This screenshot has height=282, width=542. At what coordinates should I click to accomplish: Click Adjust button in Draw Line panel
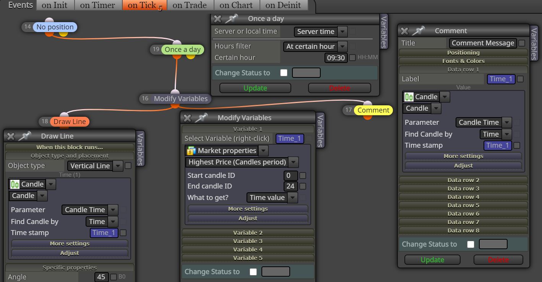[70, 253]
